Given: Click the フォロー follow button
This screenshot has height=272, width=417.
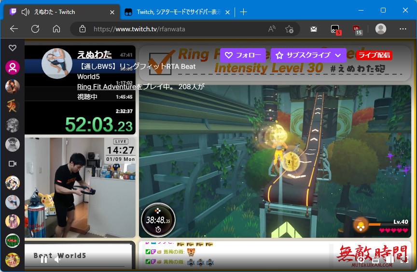Looking at the screenshot, I should (x=243, y=55).
